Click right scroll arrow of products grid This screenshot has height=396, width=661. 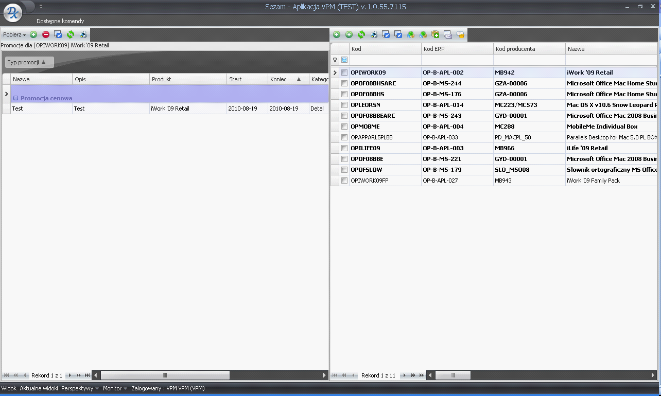pyautogui.click(x=654, y=375)
